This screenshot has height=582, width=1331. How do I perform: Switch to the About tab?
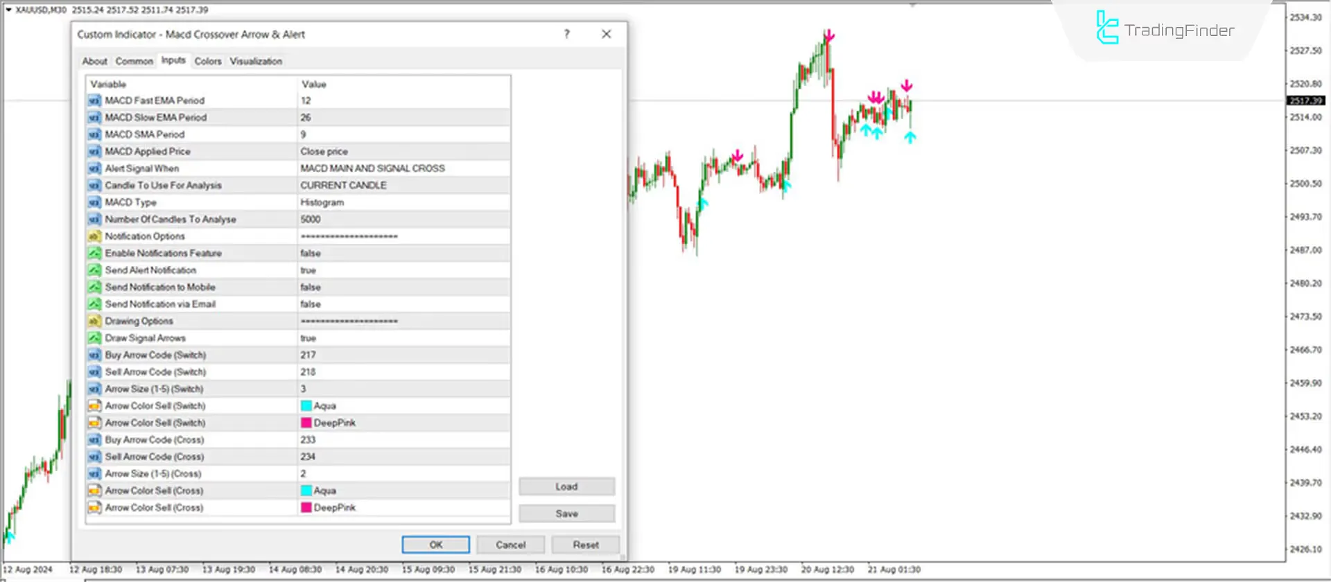coord(95,61)
